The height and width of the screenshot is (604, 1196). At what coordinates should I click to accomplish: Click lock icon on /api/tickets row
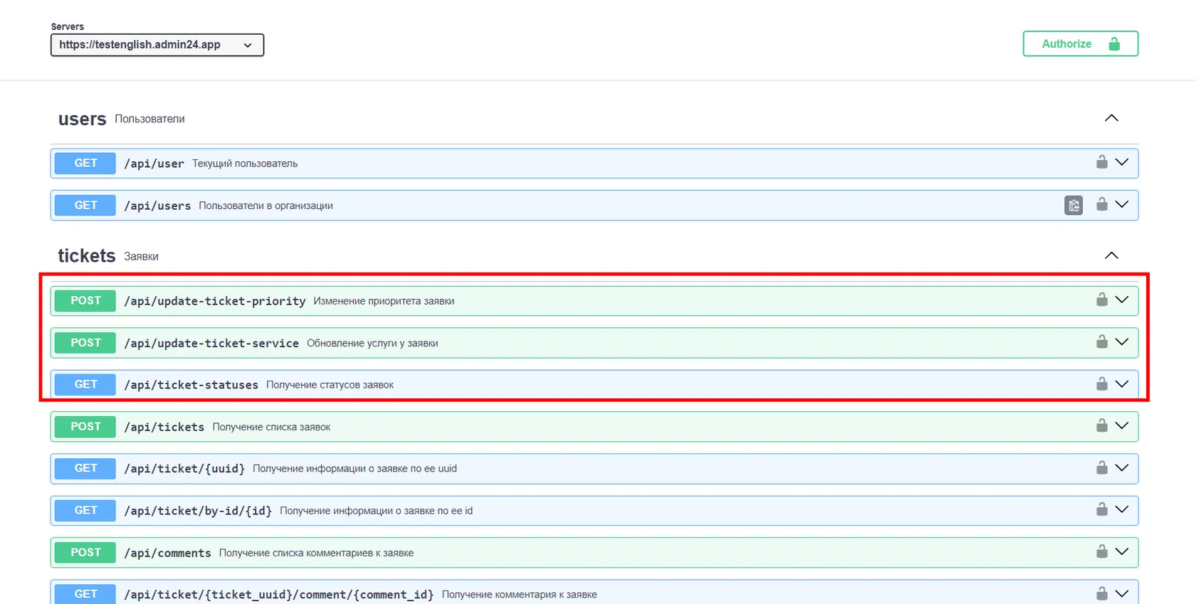pos(1101,425)
